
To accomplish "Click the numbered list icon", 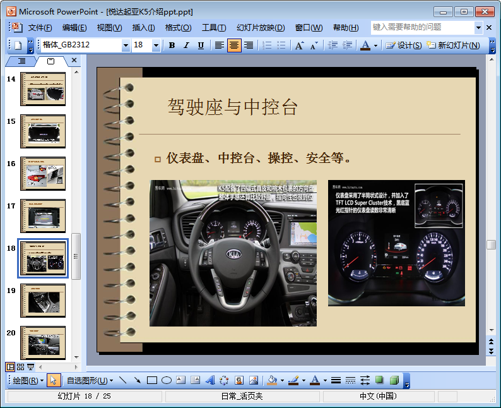I will (267, 45).
